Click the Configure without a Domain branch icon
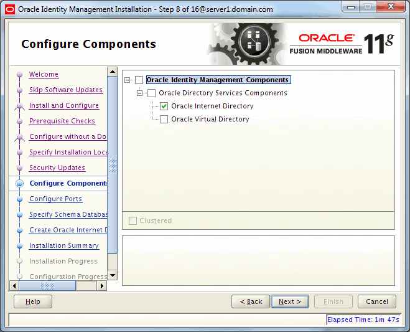The height and width of the screenshot is (332, 410). click(x=20, y=137)
